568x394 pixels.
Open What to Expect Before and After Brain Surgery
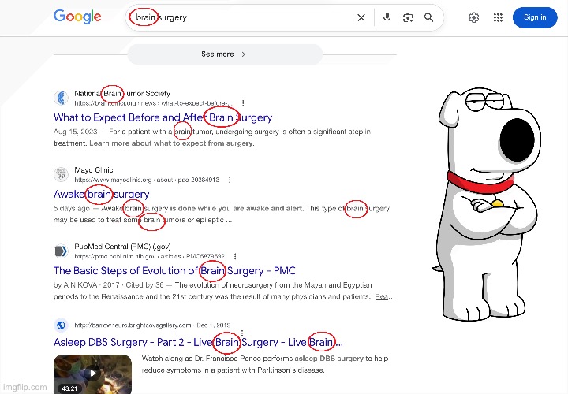(163, 117)
